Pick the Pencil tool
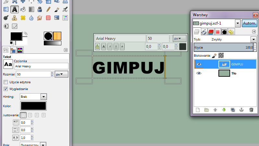The height and width of the screenshot is (146, 259). [48, 9]
